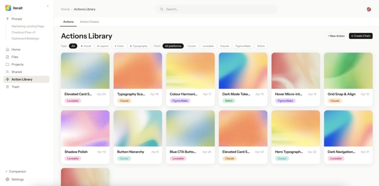The image size is (379, 186).
Task: Open Elevated Card action dated Apr 20
Action: point(85,79)
